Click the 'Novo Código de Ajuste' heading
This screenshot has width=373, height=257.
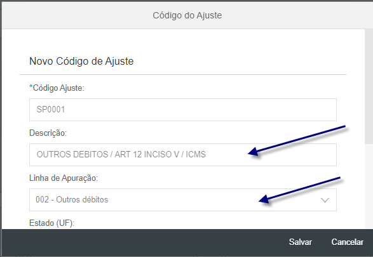point(81,62)
